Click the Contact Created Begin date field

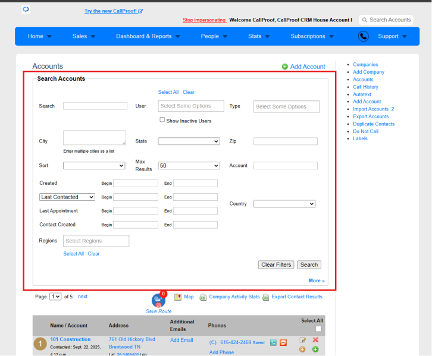point(136,225)
